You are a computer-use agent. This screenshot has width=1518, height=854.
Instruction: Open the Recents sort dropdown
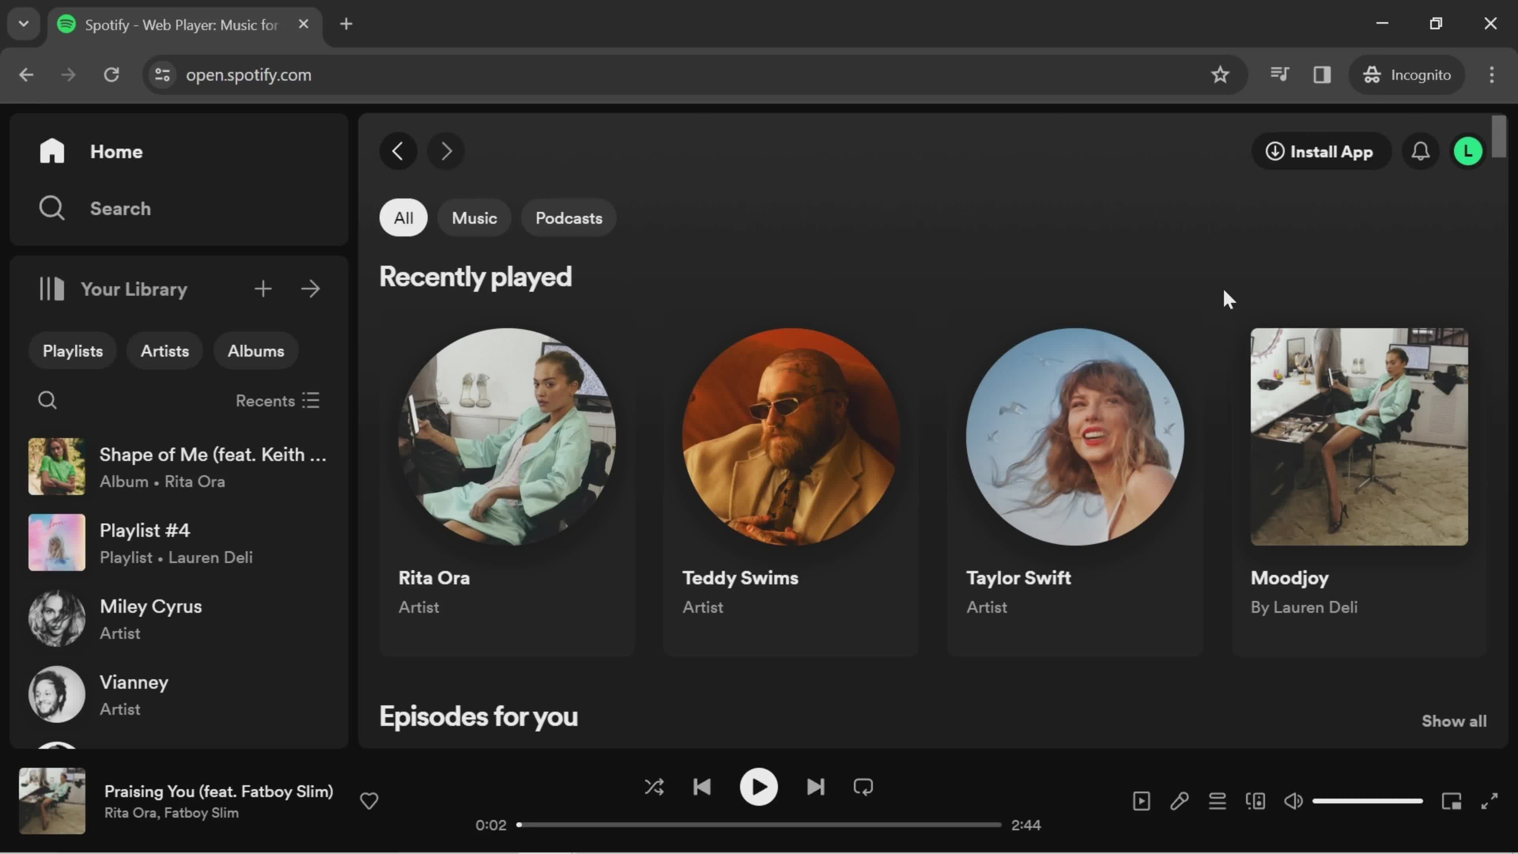tap(278, 401)
